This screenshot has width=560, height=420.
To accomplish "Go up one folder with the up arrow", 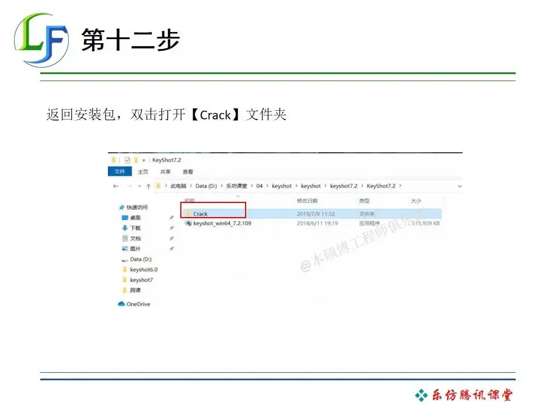I will tap(148, 186).
